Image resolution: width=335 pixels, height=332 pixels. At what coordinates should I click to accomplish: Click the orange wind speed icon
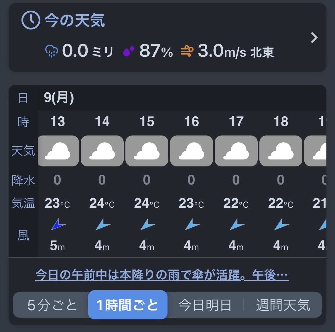(x=187, y=51)
